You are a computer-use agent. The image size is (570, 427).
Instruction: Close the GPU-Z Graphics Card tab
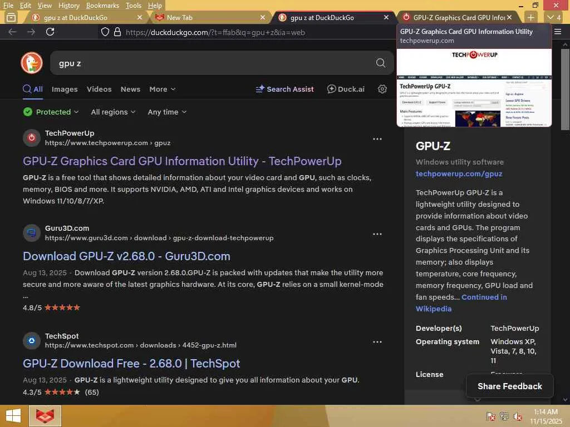click(509, 17)
